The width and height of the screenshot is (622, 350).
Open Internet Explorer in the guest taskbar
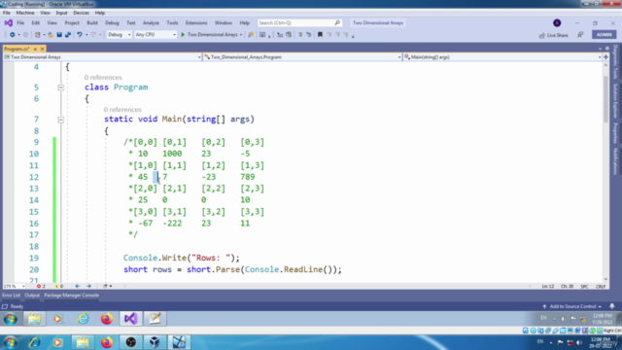point(83,319)
